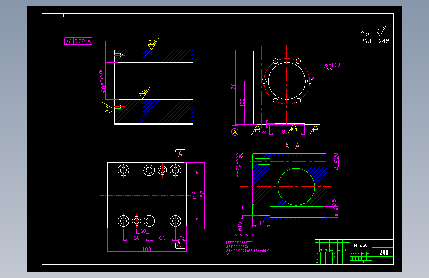Select the 2-Ø30 counterbore callout
This screenshot has height=278, width=429.
[336, 161]
